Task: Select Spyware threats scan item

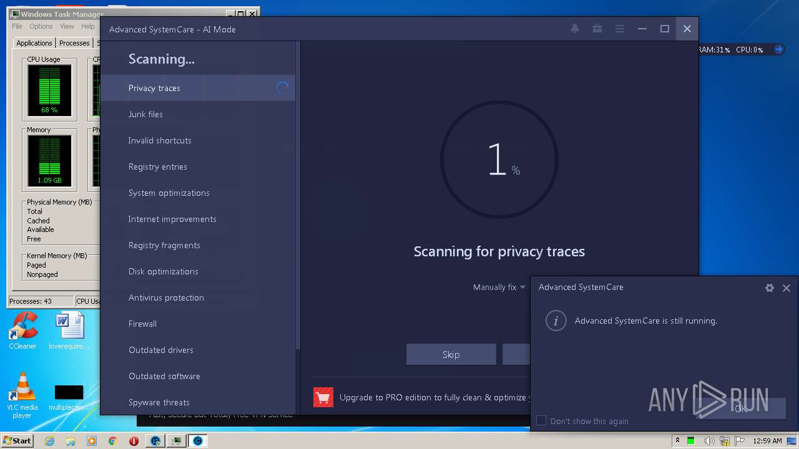Action: pos(197,402)
